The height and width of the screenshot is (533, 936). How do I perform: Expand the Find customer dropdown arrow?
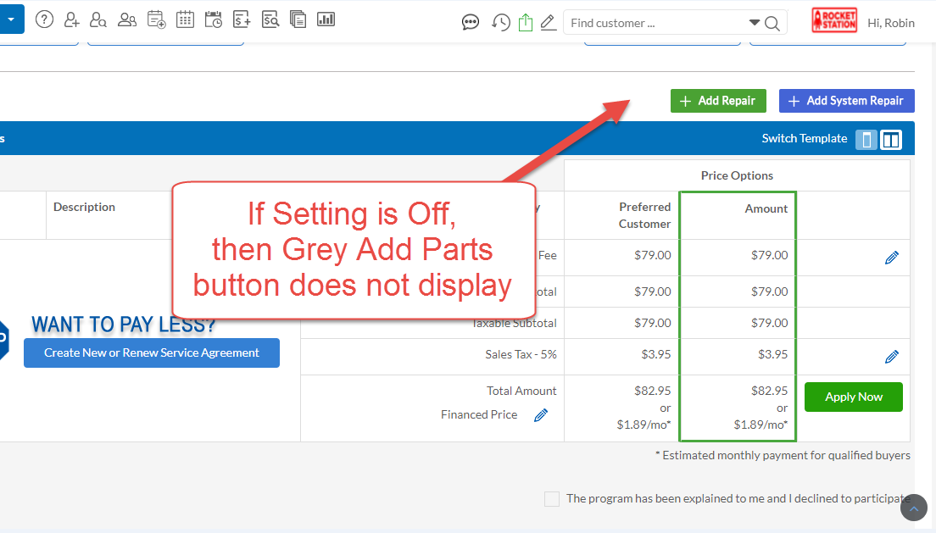tap(755, 23)
